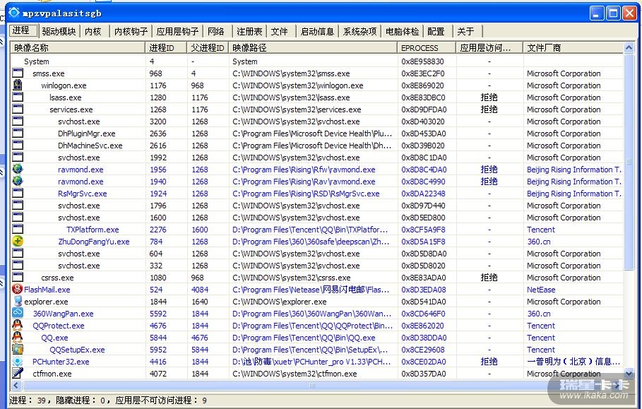Viewport: 642px width, 409px height.
Task: Sort by the 应用层访问 column header
Action: tap(489, 47)
